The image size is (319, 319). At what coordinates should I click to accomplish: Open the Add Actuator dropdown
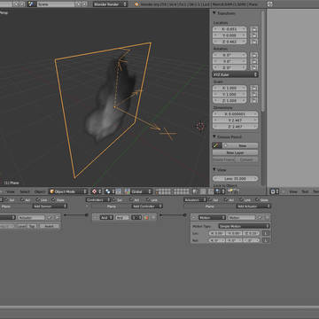pos(253,206)
